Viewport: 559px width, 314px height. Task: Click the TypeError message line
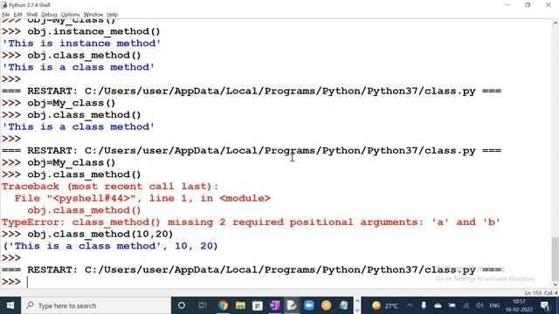251,222
